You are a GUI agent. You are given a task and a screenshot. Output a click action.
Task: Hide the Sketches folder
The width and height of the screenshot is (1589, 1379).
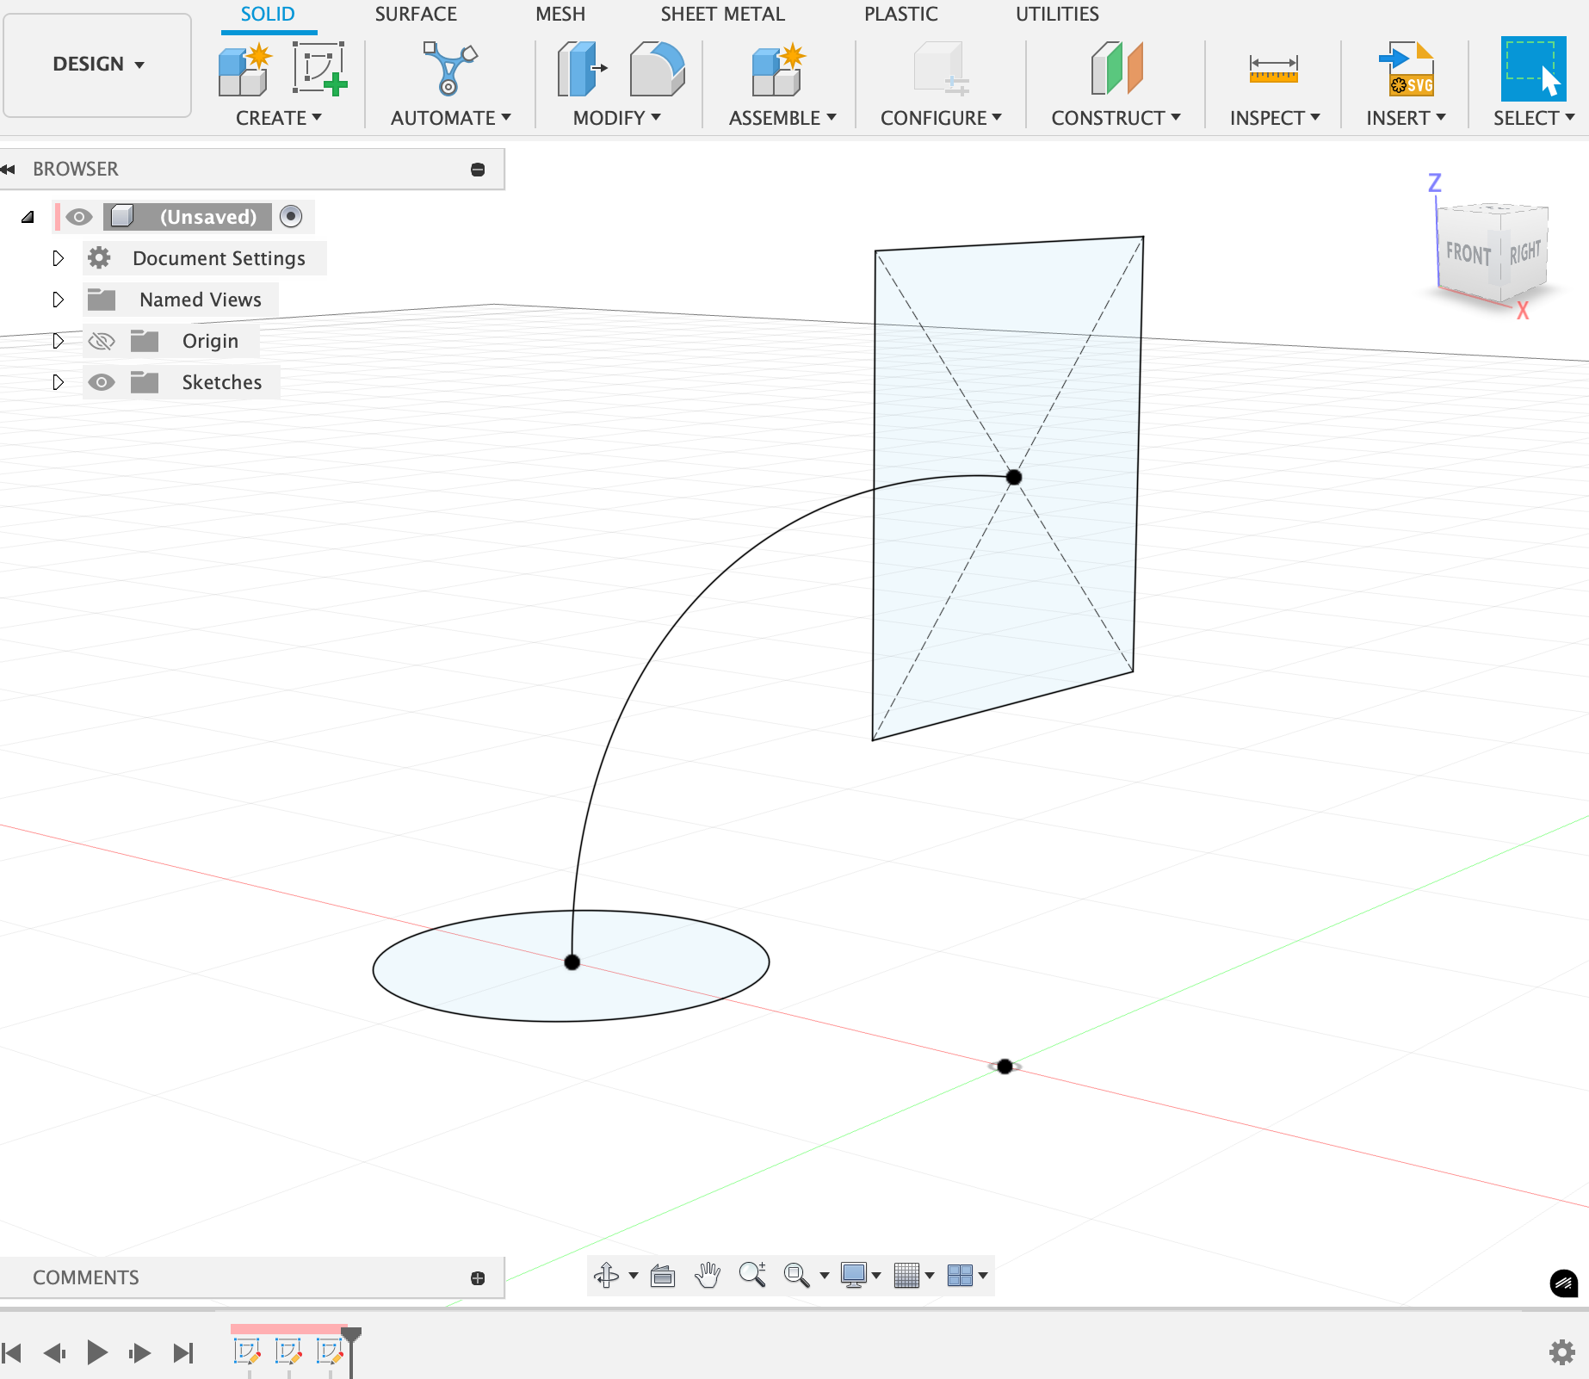(x=102, y=382)
